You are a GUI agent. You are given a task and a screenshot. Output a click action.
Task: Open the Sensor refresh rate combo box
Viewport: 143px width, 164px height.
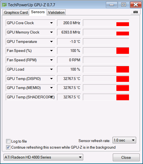124,140
